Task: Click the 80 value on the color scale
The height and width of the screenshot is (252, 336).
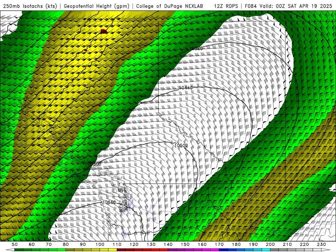Action: pyautogui.click(x=66, y=244)
